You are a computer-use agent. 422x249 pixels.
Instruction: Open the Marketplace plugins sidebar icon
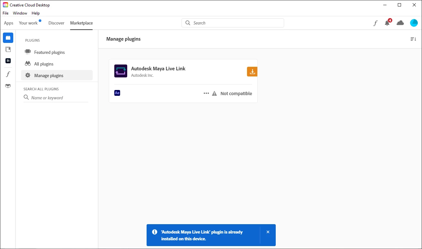[x=8, y=38]
